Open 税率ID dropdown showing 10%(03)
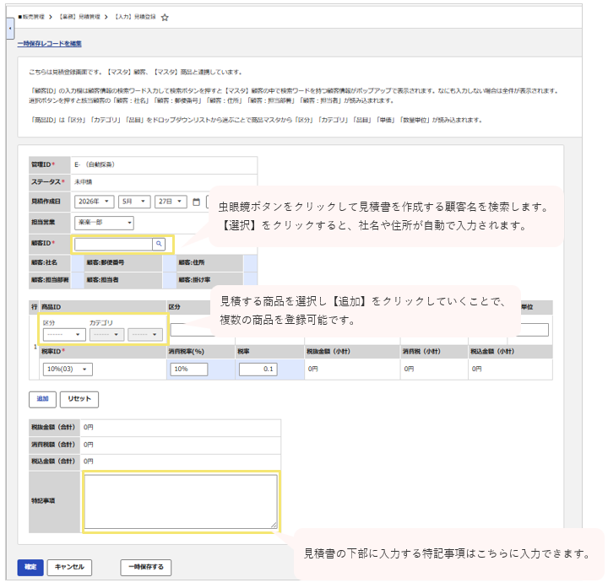This screenshot has height=588, width=608. (x=68, y=370)
